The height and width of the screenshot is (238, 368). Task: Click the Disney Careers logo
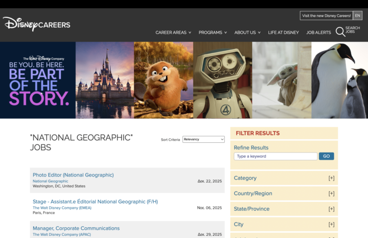[x=36, y=24]
